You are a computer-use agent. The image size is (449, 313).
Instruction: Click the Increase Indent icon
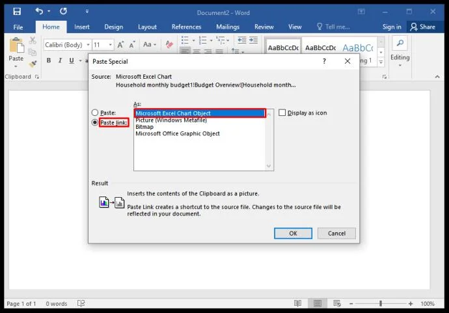tap(253, 40)
